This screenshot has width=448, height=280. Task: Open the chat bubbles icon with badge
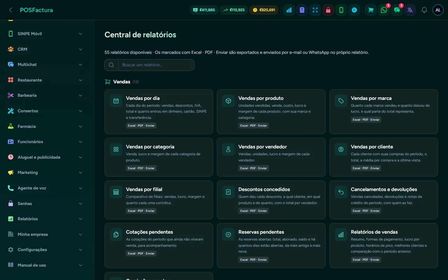(397, 10)
